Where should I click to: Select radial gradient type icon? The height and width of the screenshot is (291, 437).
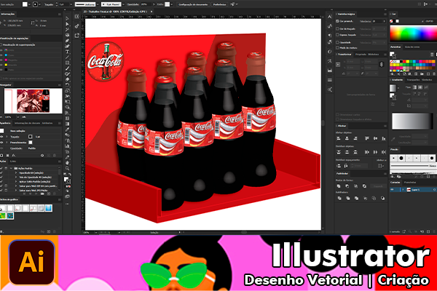(420, 87)
